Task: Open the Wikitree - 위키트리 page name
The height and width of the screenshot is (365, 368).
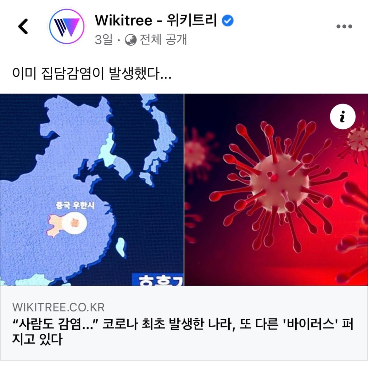Action: (156, 20)
